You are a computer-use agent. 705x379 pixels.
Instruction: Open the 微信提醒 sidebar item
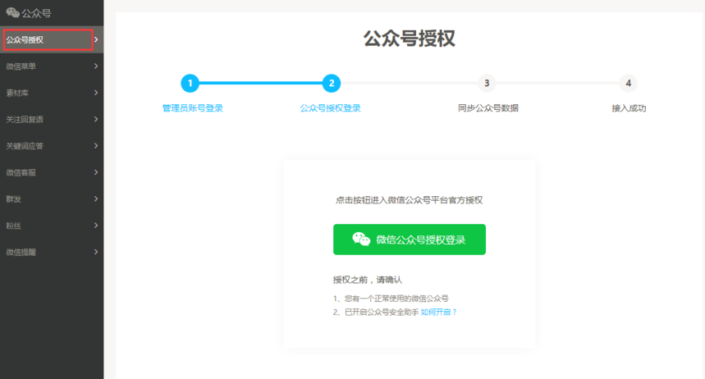[52, 252]
